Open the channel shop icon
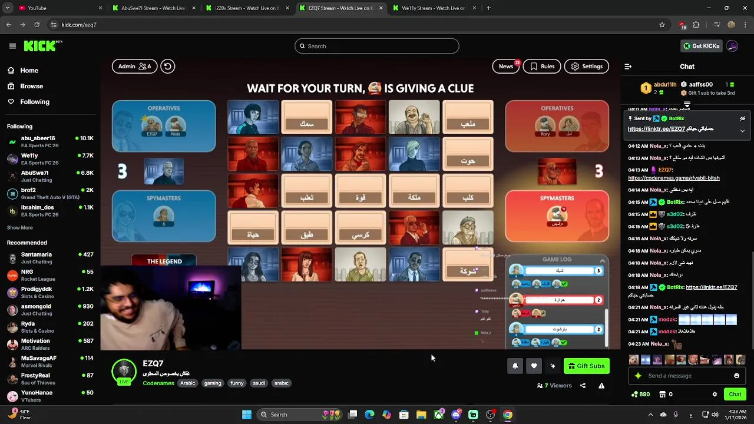 662,394
